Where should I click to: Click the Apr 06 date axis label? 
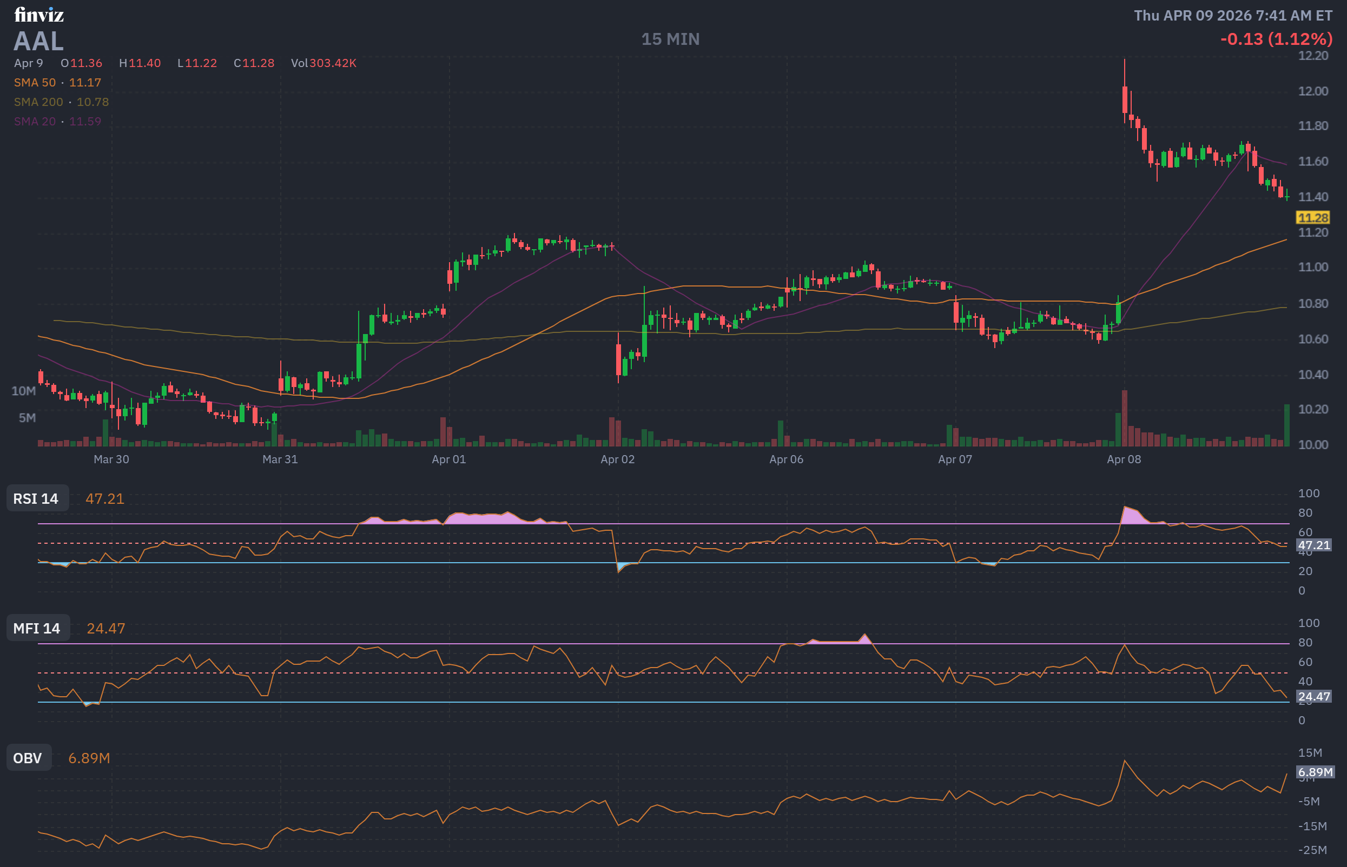(x=786, y=459)
